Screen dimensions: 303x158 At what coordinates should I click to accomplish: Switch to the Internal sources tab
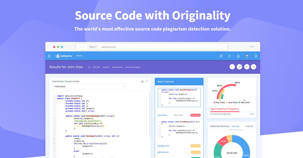click(x=249, y=126)
